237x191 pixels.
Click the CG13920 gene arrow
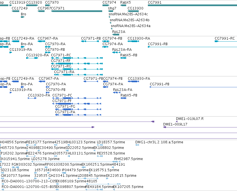tap(32, 5)
